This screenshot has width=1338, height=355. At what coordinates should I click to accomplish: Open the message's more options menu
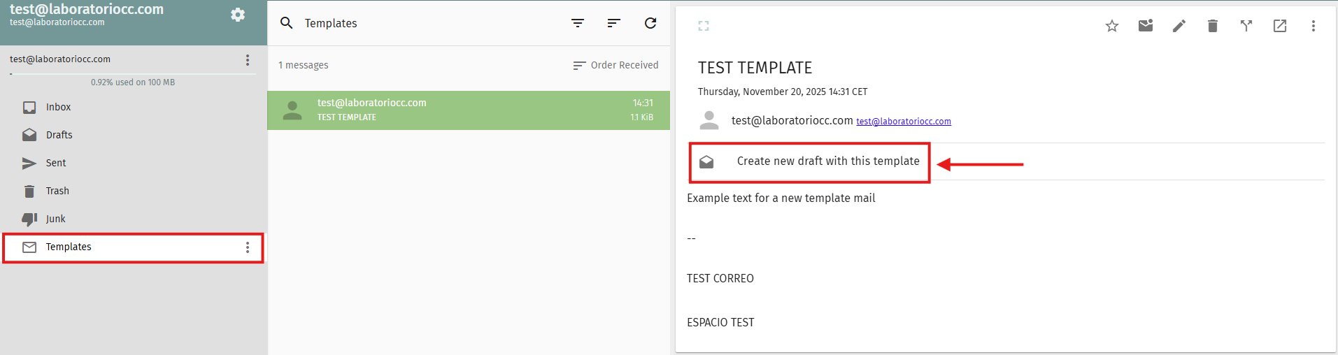[x=1314, y=26]
